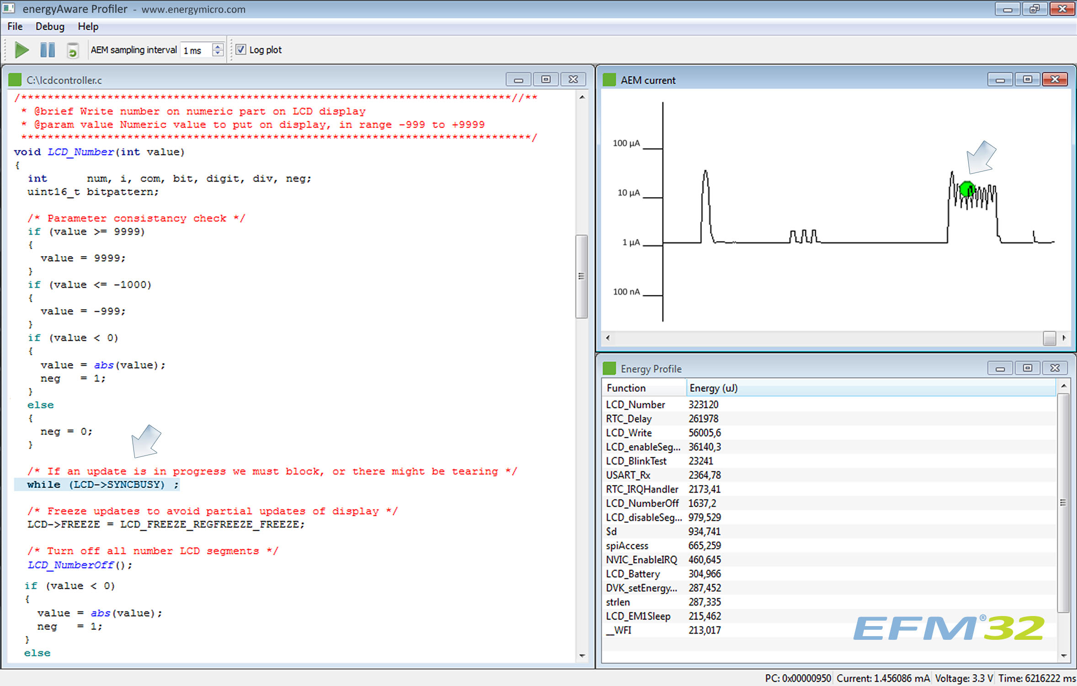
Task: Click the AEM sampling interval input field
Action: click(x=197, y=50)
